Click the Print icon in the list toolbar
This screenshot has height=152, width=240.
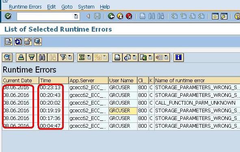[x=117, y=58]
